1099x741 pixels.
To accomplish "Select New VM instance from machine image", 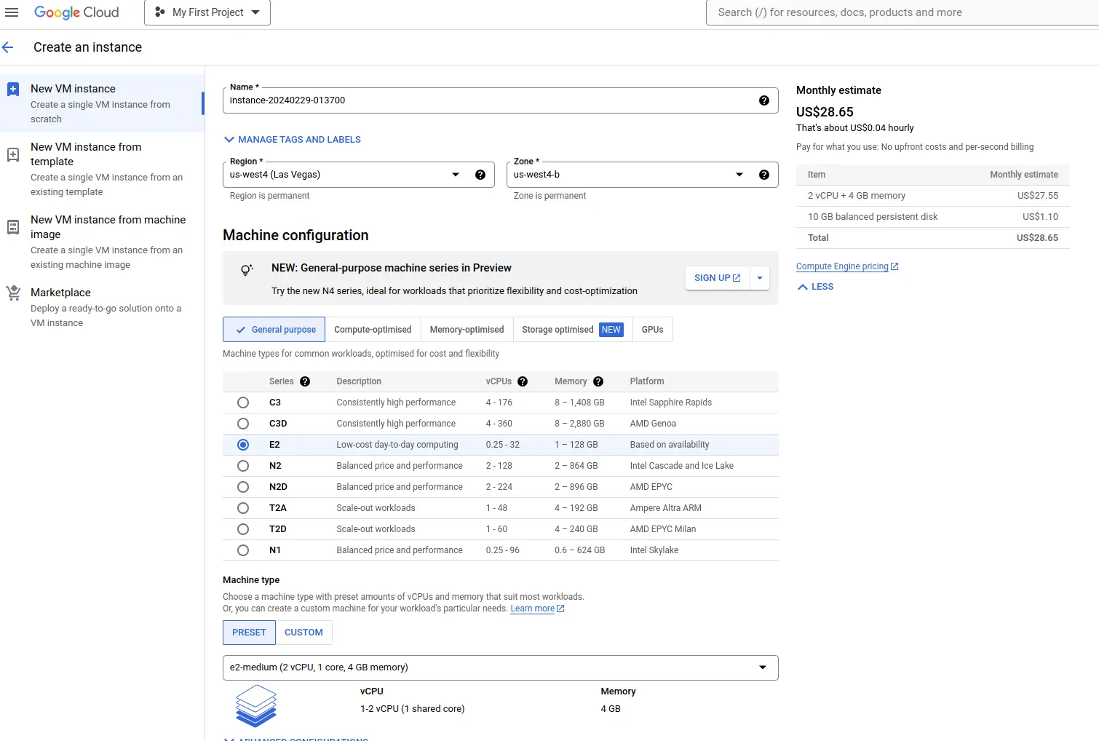I will [103, 242].
